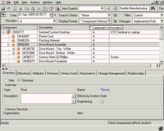The height and width of the screenshot is (131, 164).
Task: Open the Date dropdown arrow
Action: 55,15
